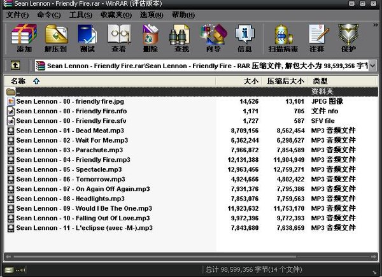The height and width of the screenshot is (277, 382).
Task: Select 05 - Spectacle.mp3 file
Action: [x=192, y=169]
